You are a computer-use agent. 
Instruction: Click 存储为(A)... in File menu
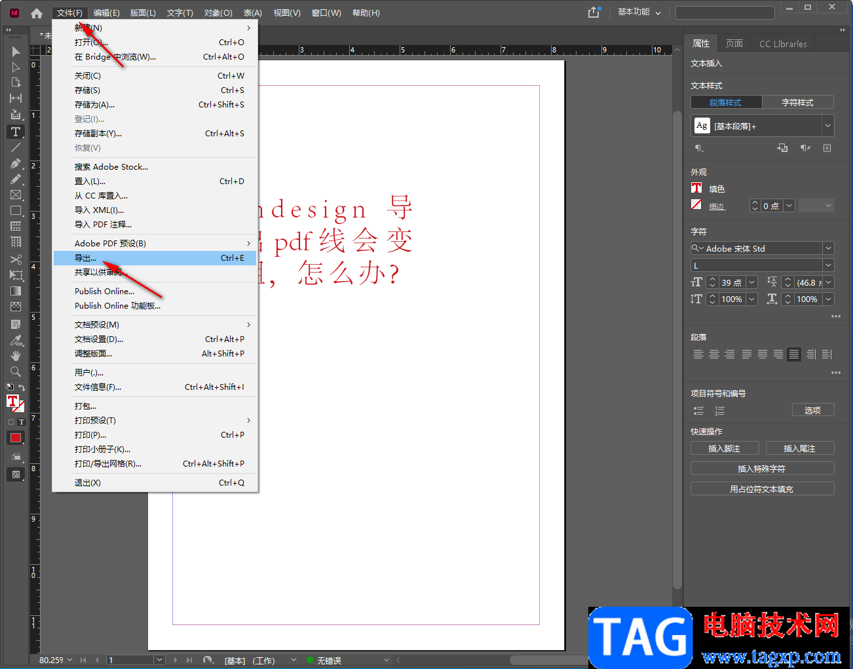(155, 105)
